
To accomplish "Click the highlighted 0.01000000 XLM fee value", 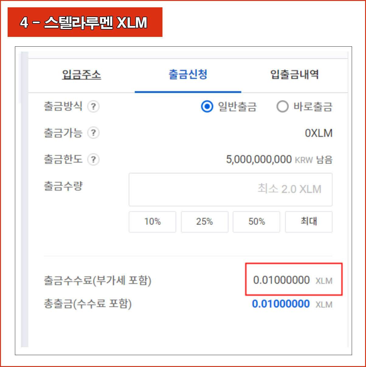I will [x=293, y=280].
